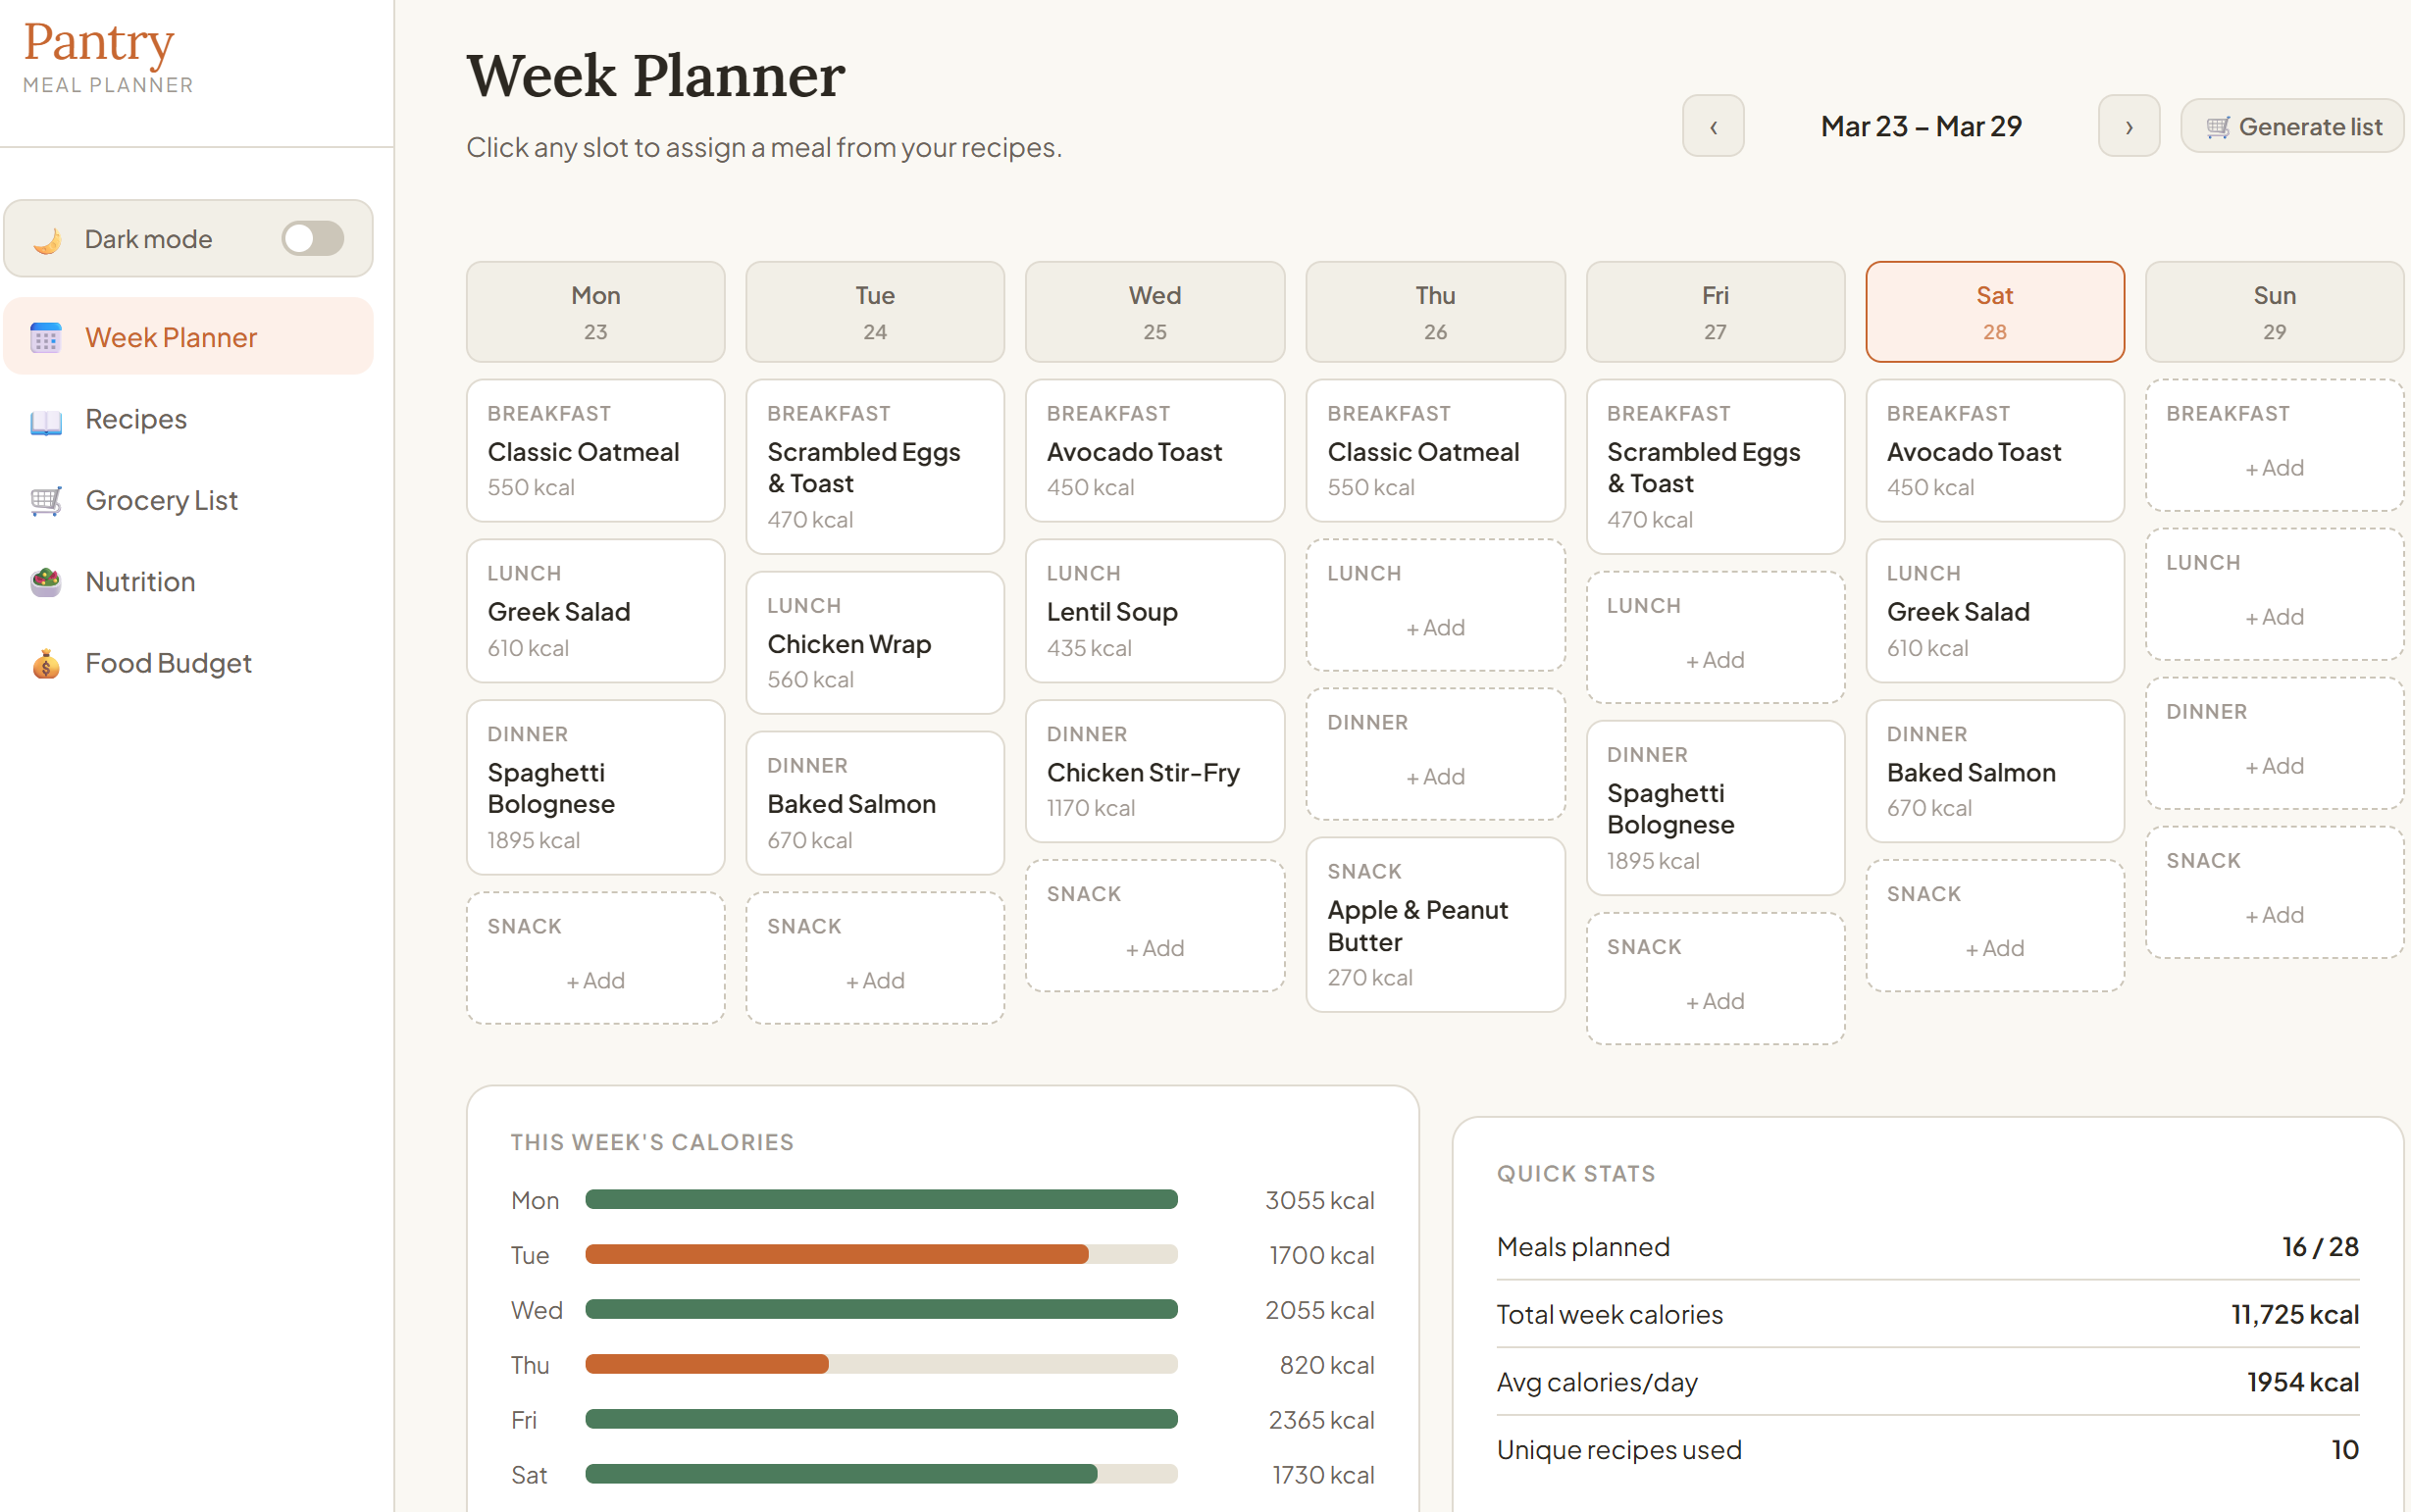The width and height of the screenshot is (2411, 1512).
Task: Open Grocery List from the sidebar
Action: 161,500
